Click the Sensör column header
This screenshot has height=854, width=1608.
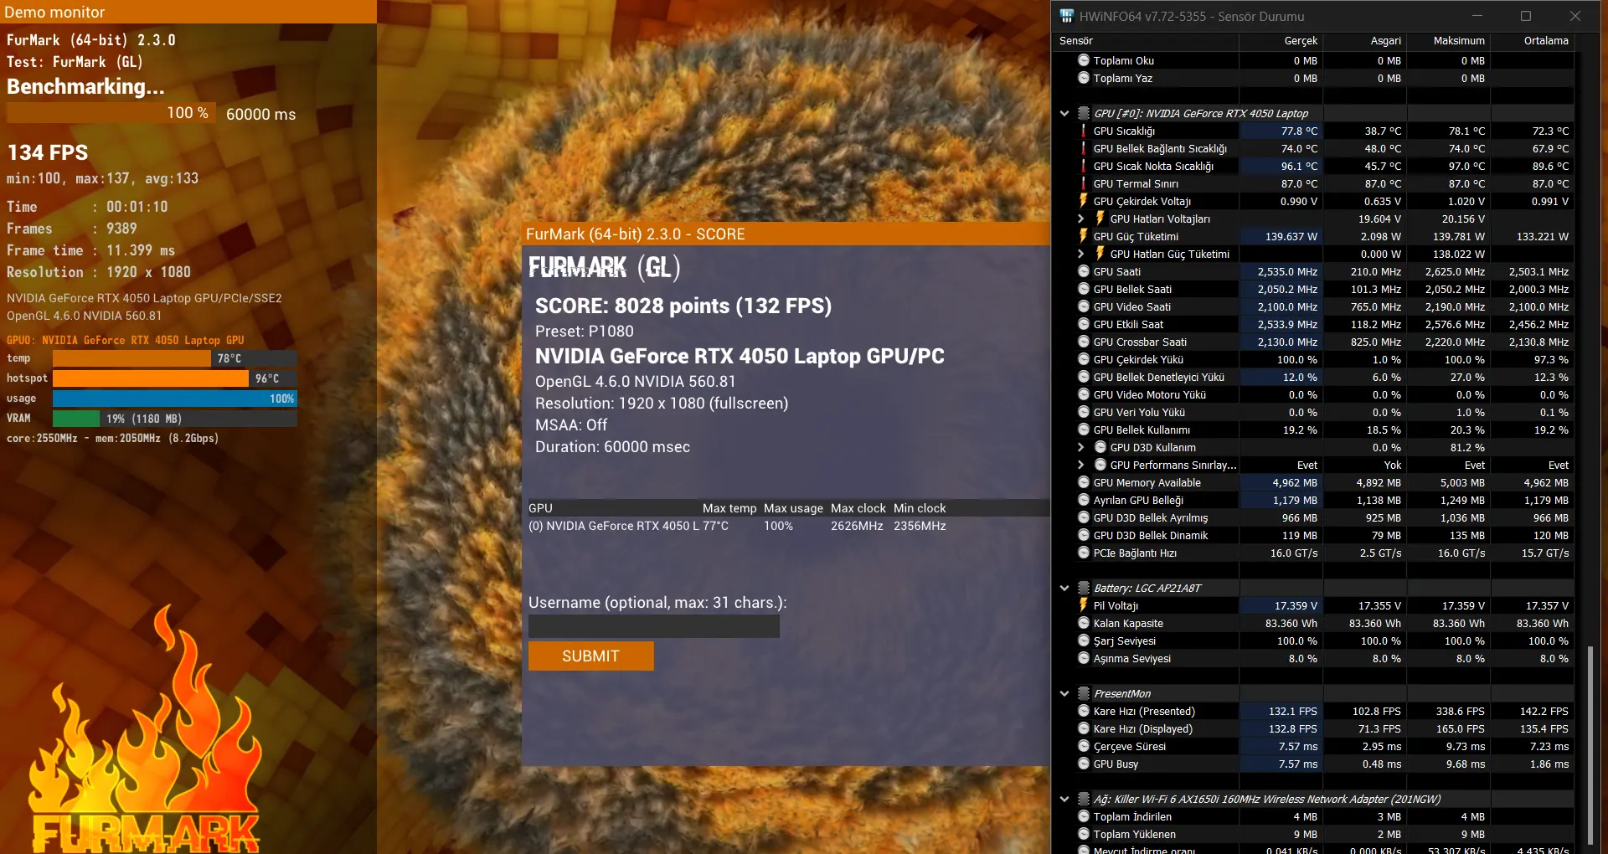(1146, 41)
